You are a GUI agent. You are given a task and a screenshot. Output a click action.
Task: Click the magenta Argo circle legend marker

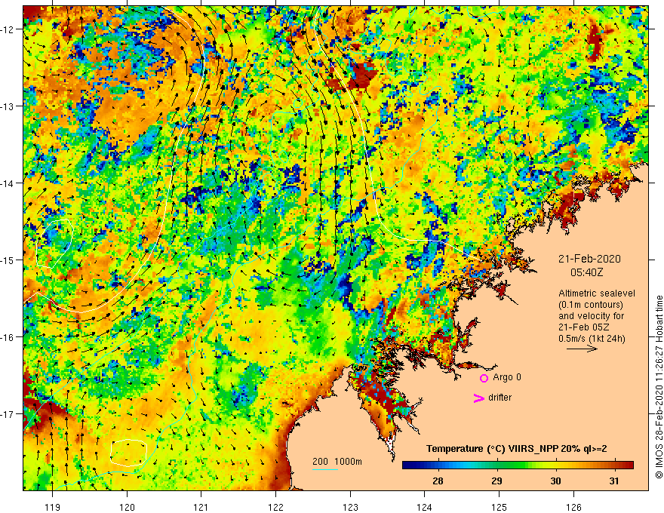click(484, 378)
